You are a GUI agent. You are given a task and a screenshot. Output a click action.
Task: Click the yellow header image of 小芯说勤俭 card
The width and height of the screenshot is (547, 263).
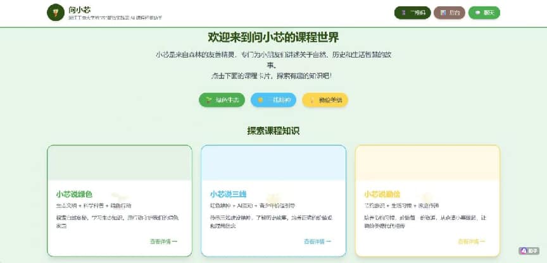(x=428, y=163)
